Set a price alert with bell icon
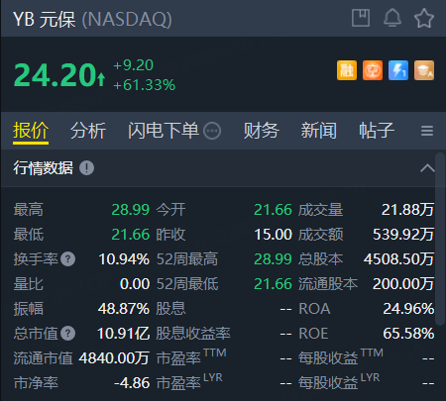This screenshot has height=401, width=446. click(x=392, y=18)
